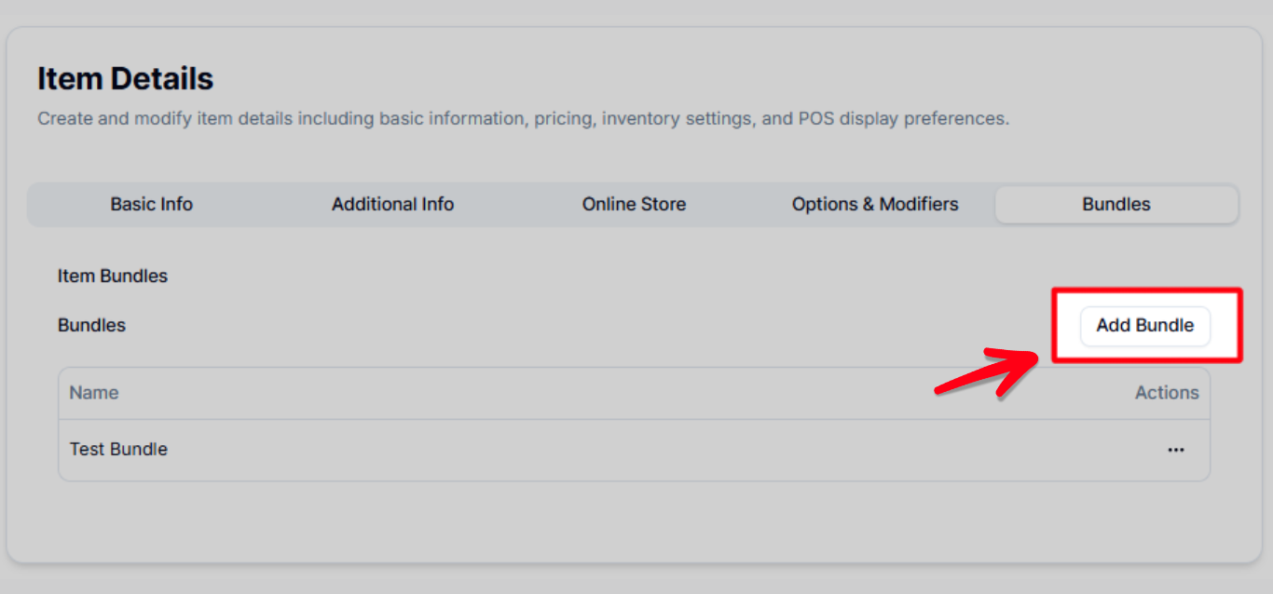Select the Options & Modifiers tab
The height and width of the screenshot is (594, 1273).
click(x=874, y=204)
